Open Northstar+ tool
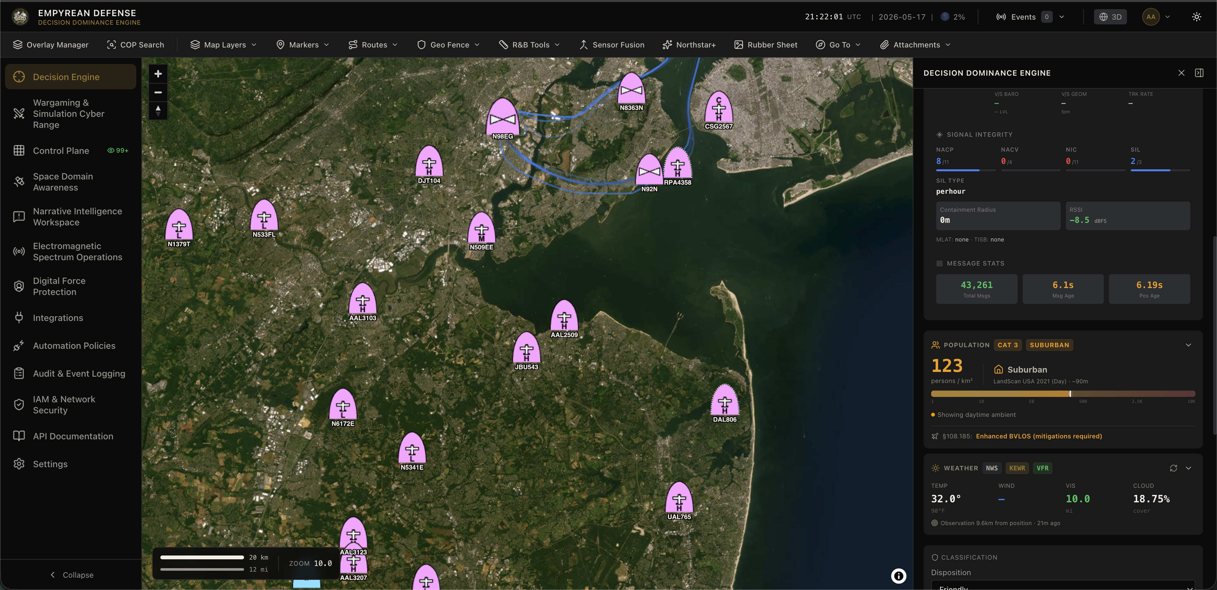This screenshot has height=590, width=1217. click(x=689, y=45)
